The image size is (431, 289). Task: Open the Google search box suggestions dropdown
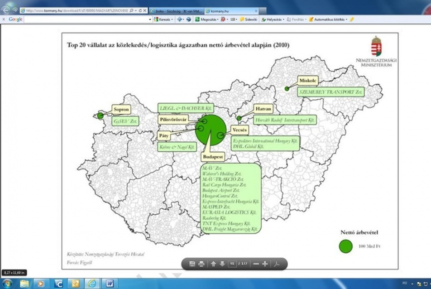pos(150,19)
